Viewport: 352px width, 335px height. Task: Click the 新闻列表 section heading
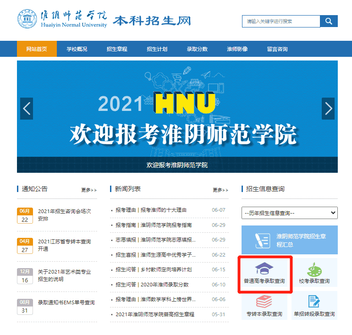coord(128,189)
